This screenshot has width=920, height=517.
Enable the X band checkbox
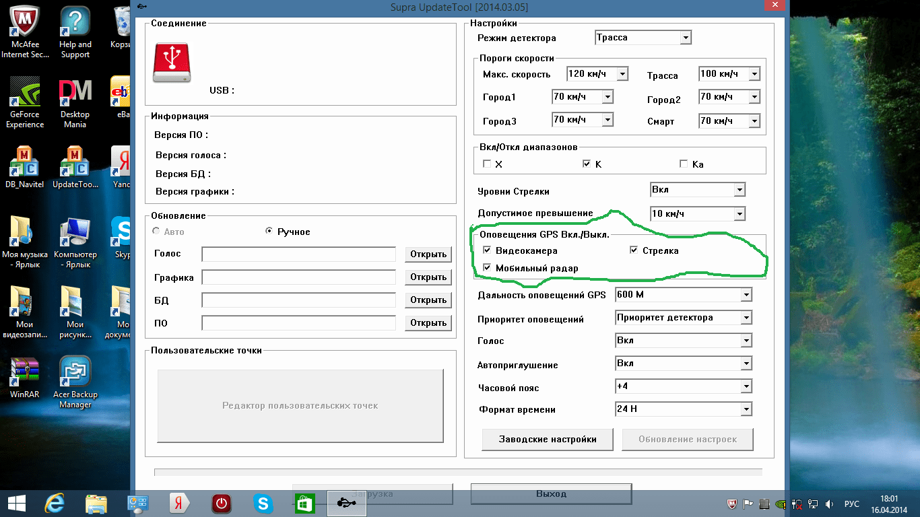pos(487,164)
